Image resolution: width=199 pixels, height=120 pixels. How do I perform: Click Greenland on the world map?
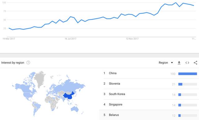click(39, 79)
